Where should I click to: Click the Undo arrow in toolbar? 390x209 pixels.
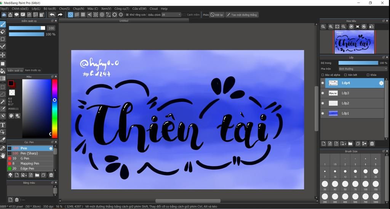click(52, 15)
